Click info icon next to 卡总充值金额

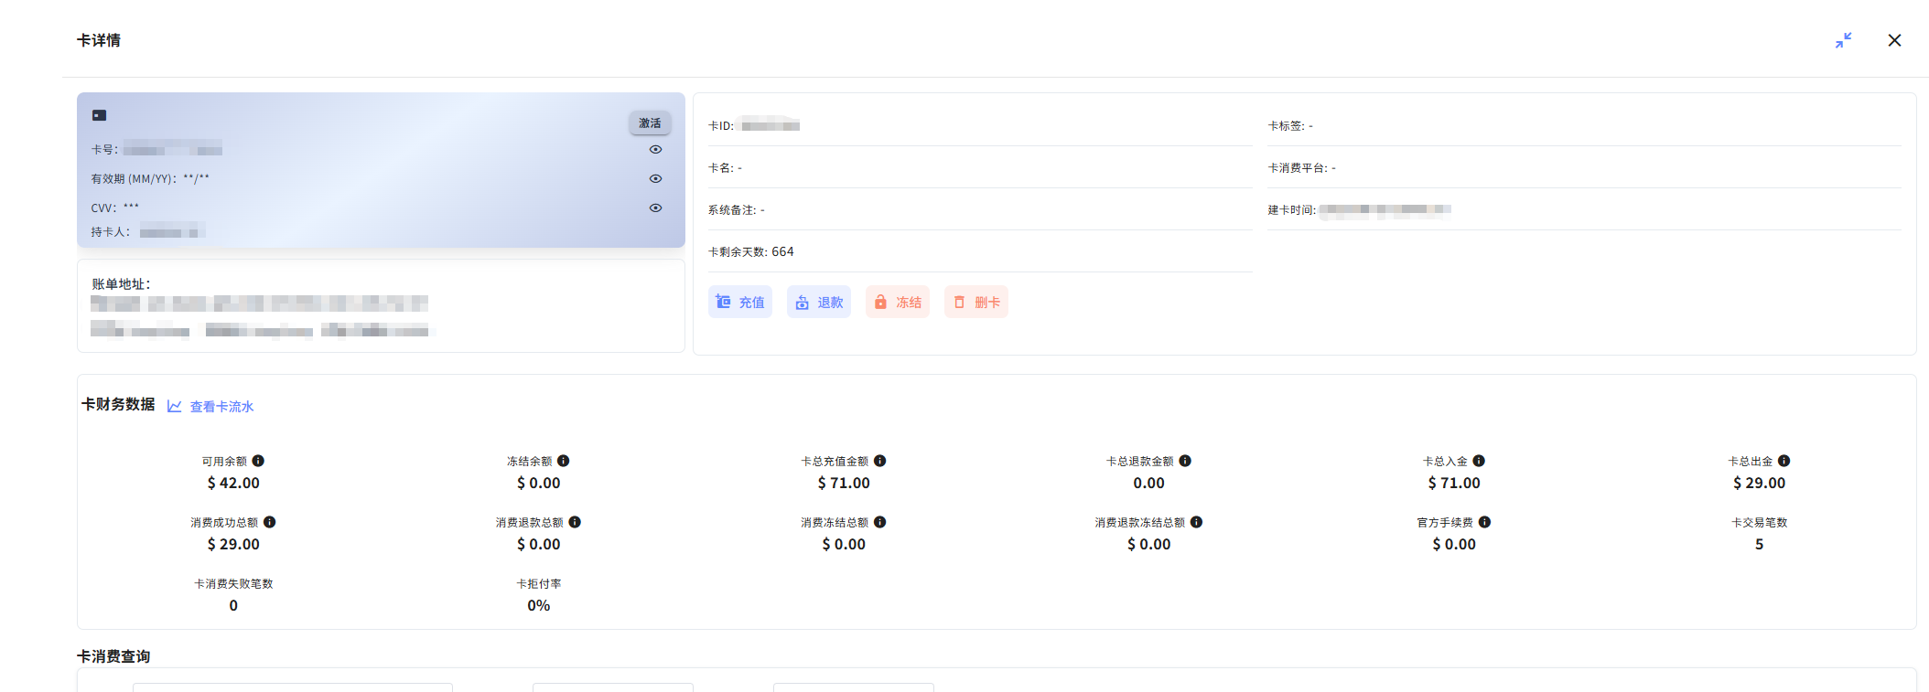coord(879,461)
